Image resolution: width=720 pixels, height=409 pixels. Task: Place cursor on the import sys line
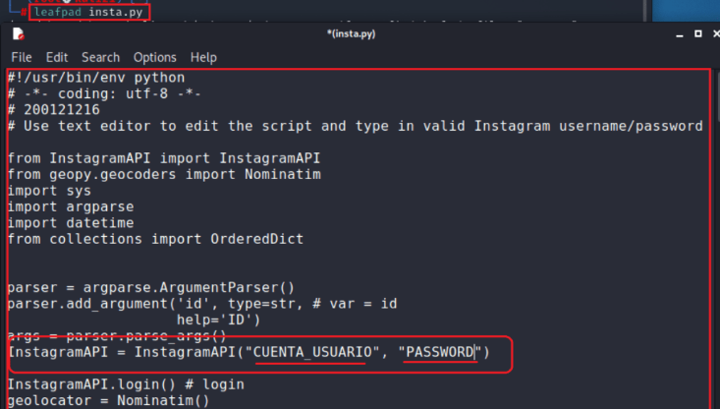coord(49,191)
